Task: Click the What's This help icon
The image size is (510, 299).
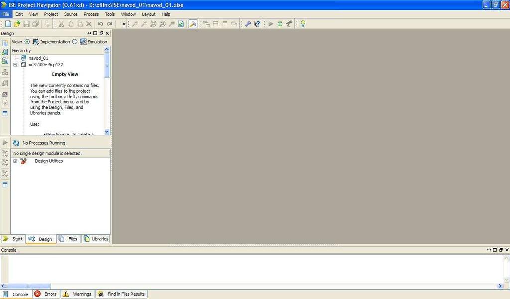Action: (x=257, y=24)
